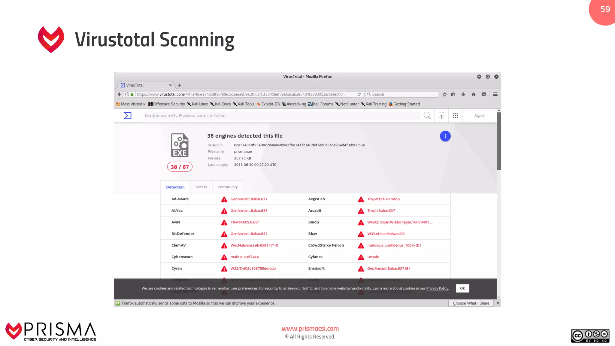Viewport: 615px width, 346px height.
Task: Click the W32.eHeur.Malware03 Bkav result
Action: (386, 234)
